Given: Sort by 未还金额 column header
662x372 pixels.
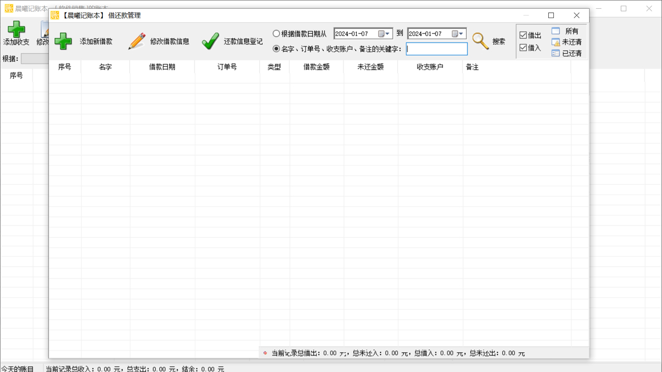Looking at the screenshot, I should click(x=370, y=67).
